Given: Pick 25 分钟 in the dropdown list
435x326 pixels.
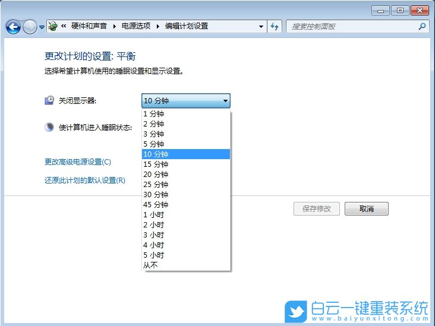Looking at the screenshot, I should pyautogui.click(x=186, y=184).
